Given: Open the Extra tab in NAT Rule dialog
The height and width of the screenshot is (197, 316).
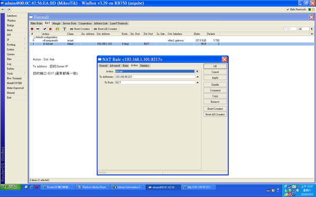Looking at the screenshot, I should (x=125, y=66).
